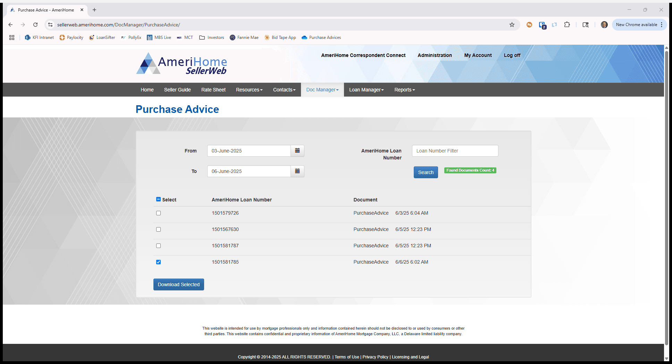Click loan number 1501581787 text

coord(225,246)
